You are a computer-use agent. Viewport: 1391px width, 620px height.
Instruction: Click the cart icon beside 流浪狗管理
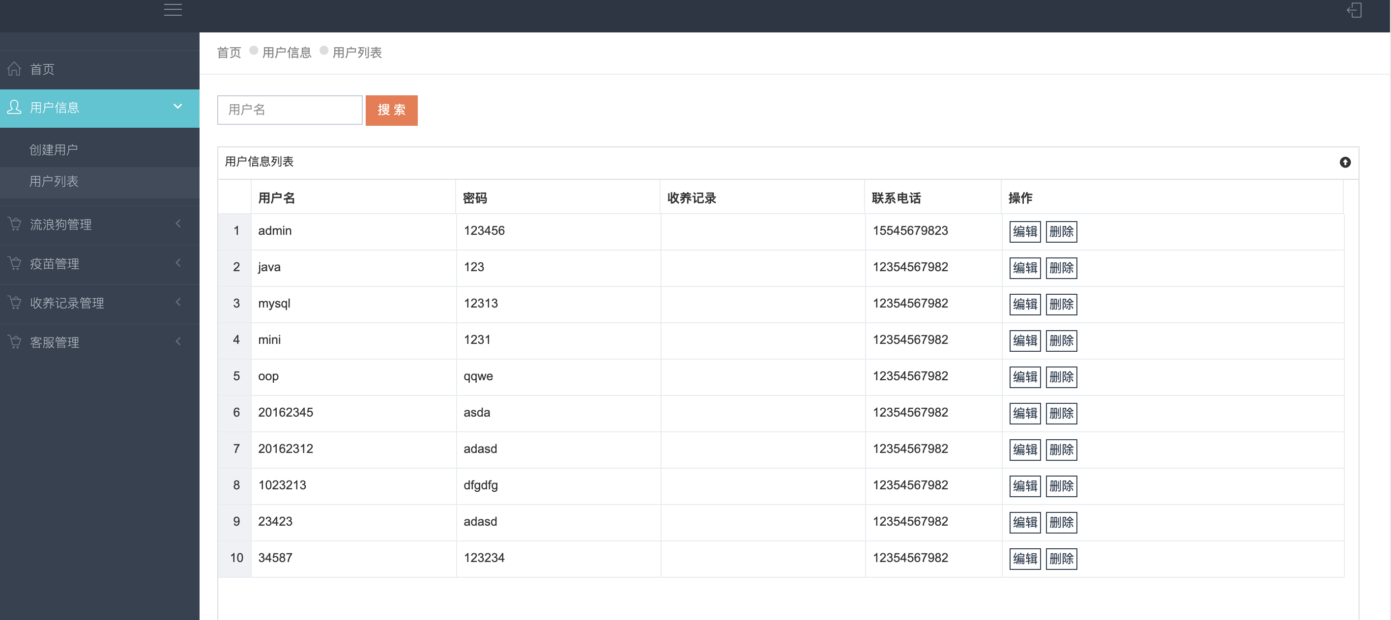(x=15, y=224)
